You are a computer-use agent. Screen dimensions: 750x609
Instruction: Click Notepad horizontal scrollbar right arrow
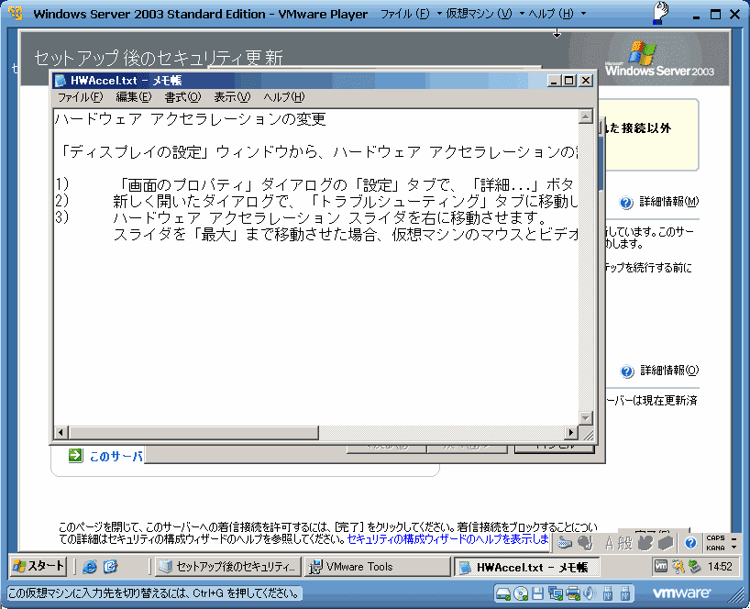coord(570,433)
